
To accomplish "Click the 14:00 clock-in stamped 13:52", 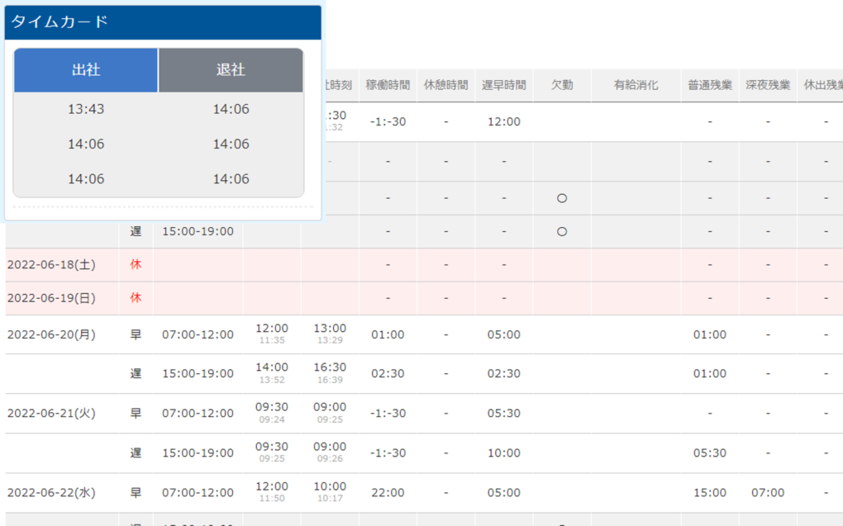I will (x=272, y=367).
